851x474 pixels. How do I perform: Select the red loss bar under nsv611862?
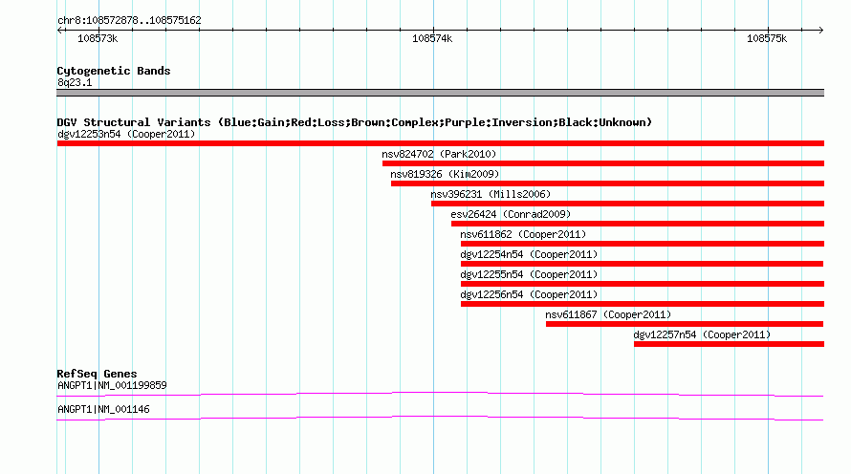point(642,244)
